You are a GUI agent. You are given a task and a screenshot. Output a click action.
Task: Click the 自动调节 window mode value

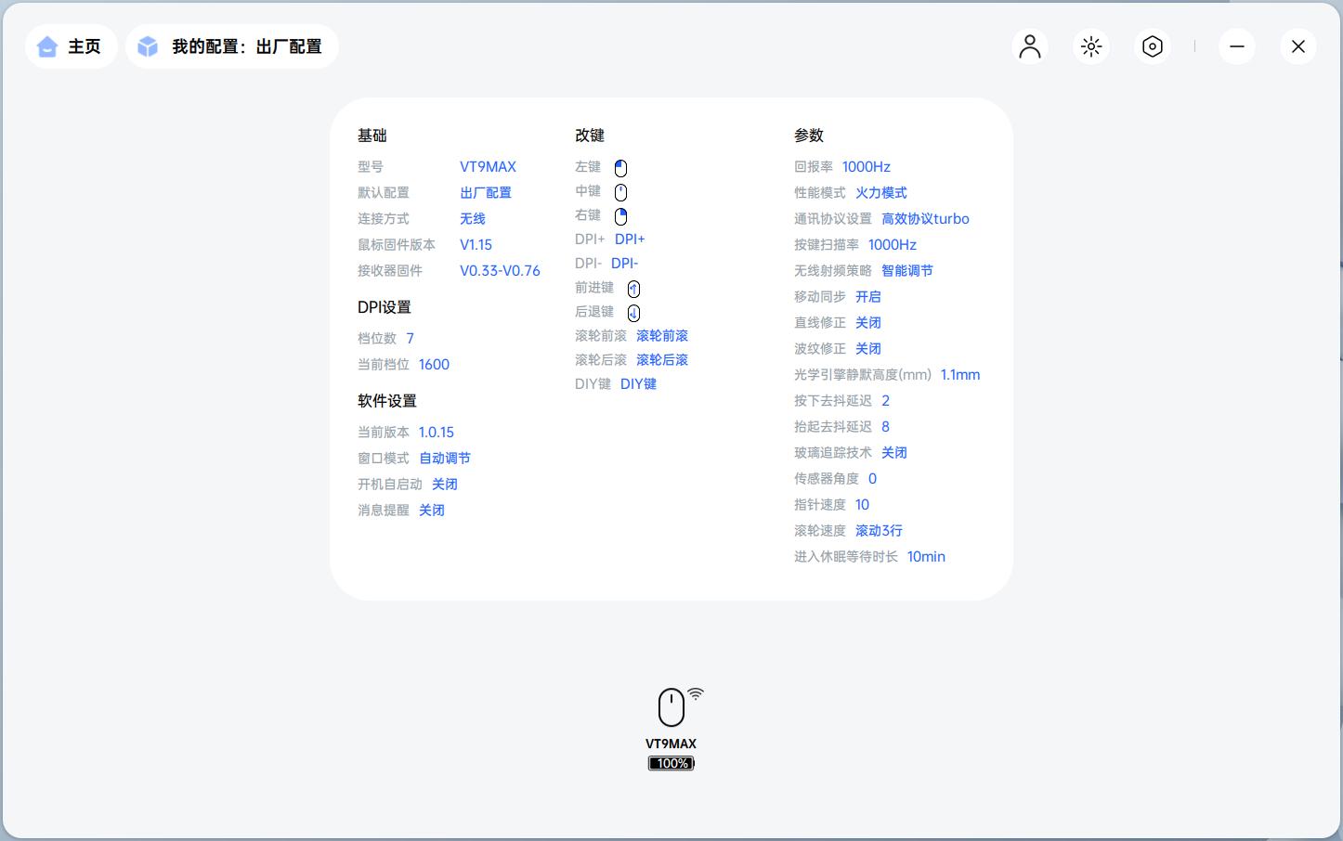point(445,459)
